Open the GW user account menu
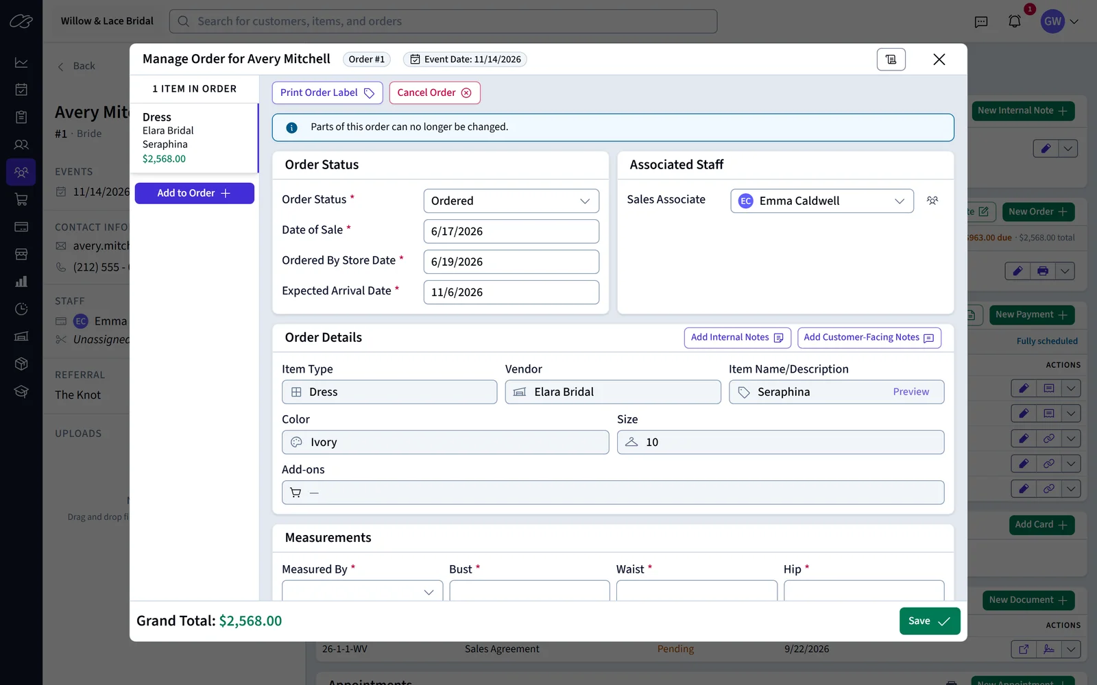 [1060, 21]
